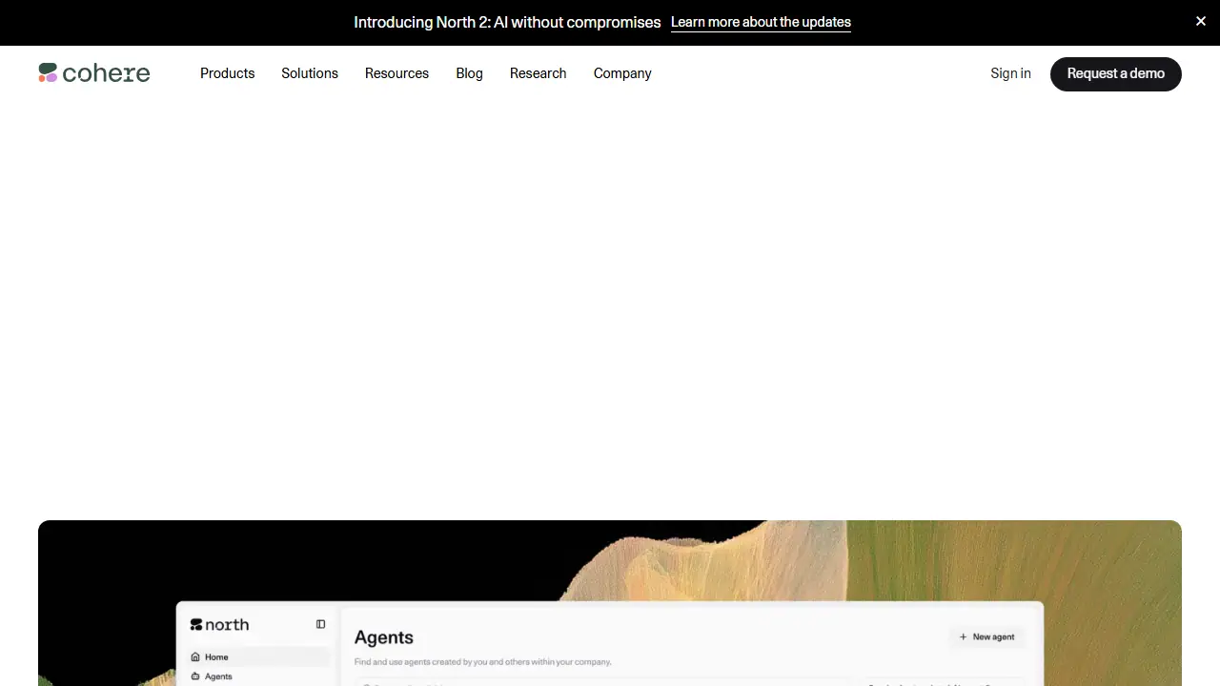Select Agents in the North sidebar
This screenshot has height=686, width=1220.
pos(258,676)
